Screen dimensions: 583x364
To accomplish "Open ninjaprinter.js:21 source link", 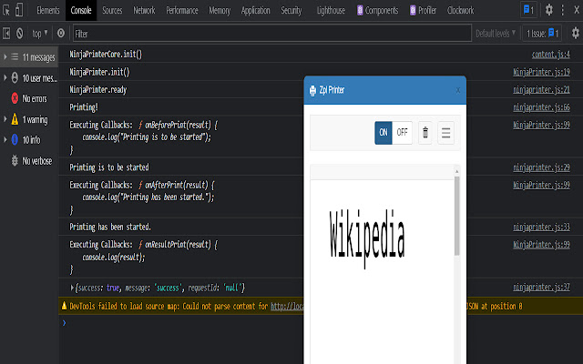I will pos(541,89).
